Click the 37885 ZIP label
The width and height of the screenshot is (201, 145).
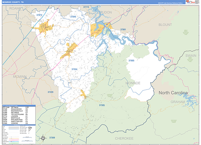click(131, 61)
